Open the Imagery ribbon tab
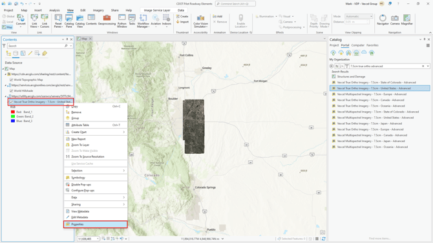This screenshot has height=243, width=433. pos(98,10)
